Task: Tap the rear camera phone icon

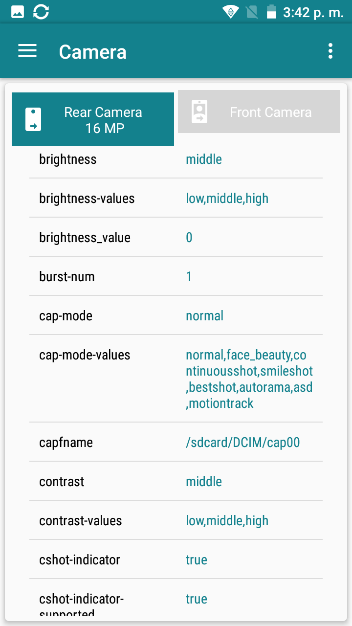Action: coord(33,119)
